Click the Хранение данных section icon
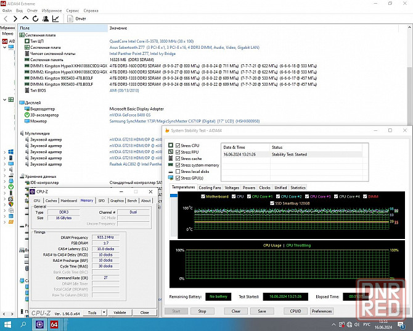 point(22,177)
